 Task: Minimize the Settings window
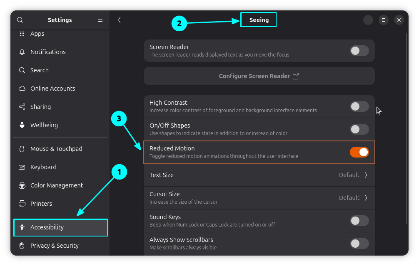(368, 20)
